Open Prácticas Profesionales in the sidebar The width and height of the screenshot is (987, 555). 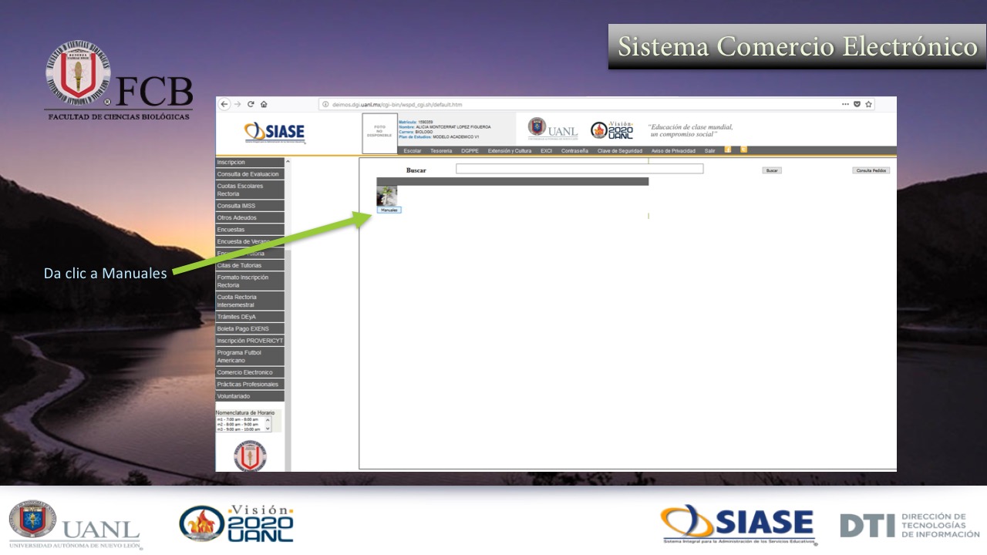(x=250, y=384)
